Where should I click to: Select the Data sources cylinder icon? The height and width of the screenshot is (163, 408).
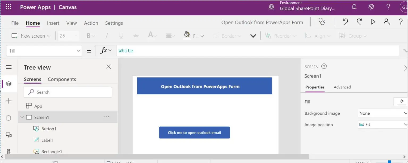click(x=9, y=118)
